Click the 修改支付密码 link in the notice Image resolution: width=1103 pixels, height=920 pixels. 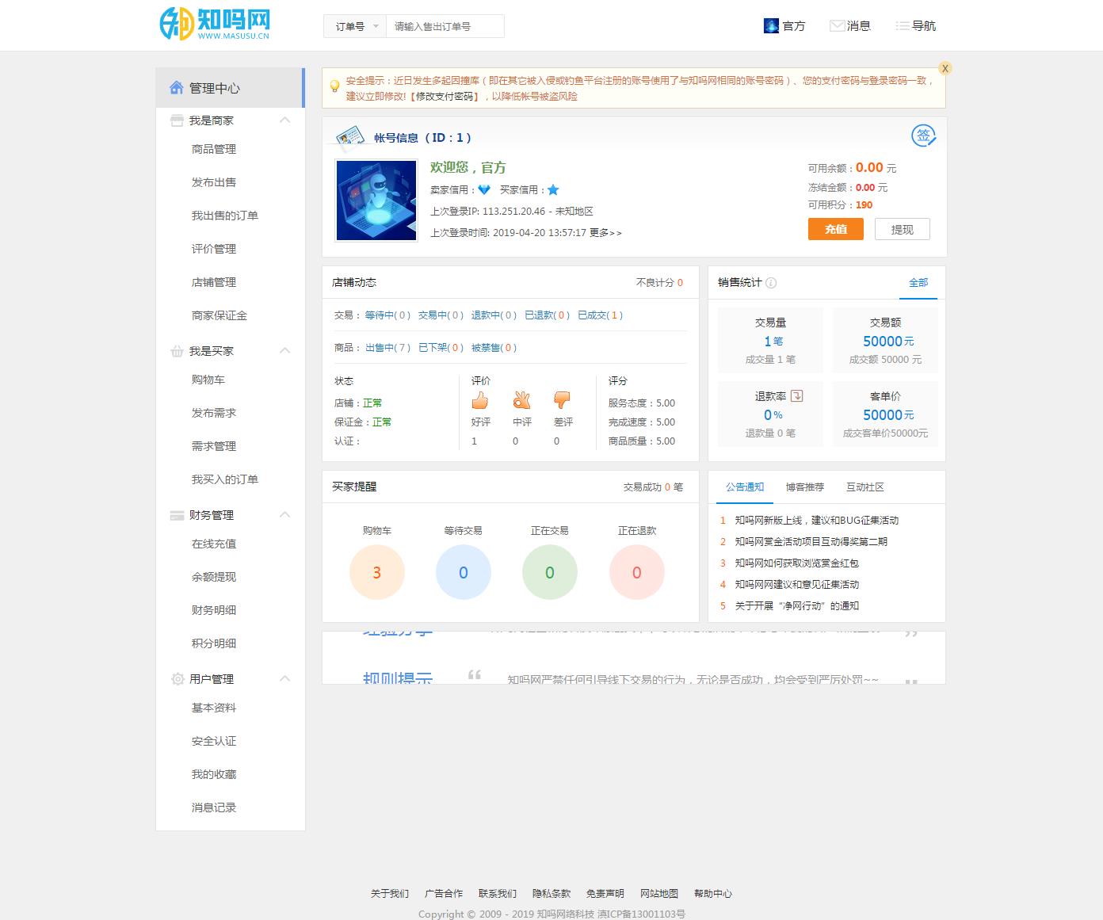point(446,97)
